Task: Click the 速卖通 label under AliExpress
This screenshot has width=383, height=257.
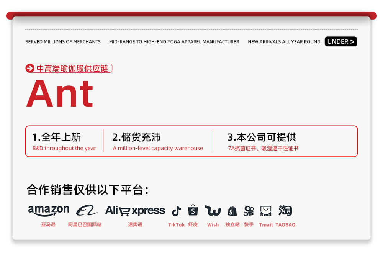Action: pyautogui.click(x=135, y=224)
